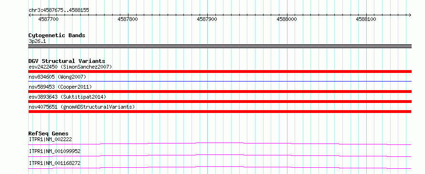
Task: Select the red bar under esv3893643
Action: 220,102
